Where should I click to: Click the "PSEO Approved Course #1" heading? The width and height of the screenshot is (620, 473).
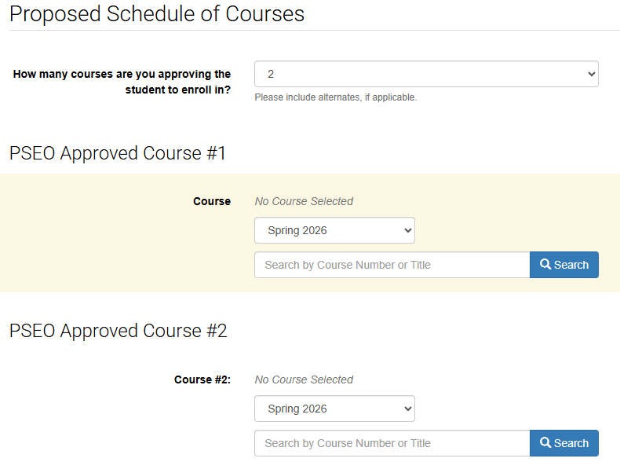(x=118, y=153)
